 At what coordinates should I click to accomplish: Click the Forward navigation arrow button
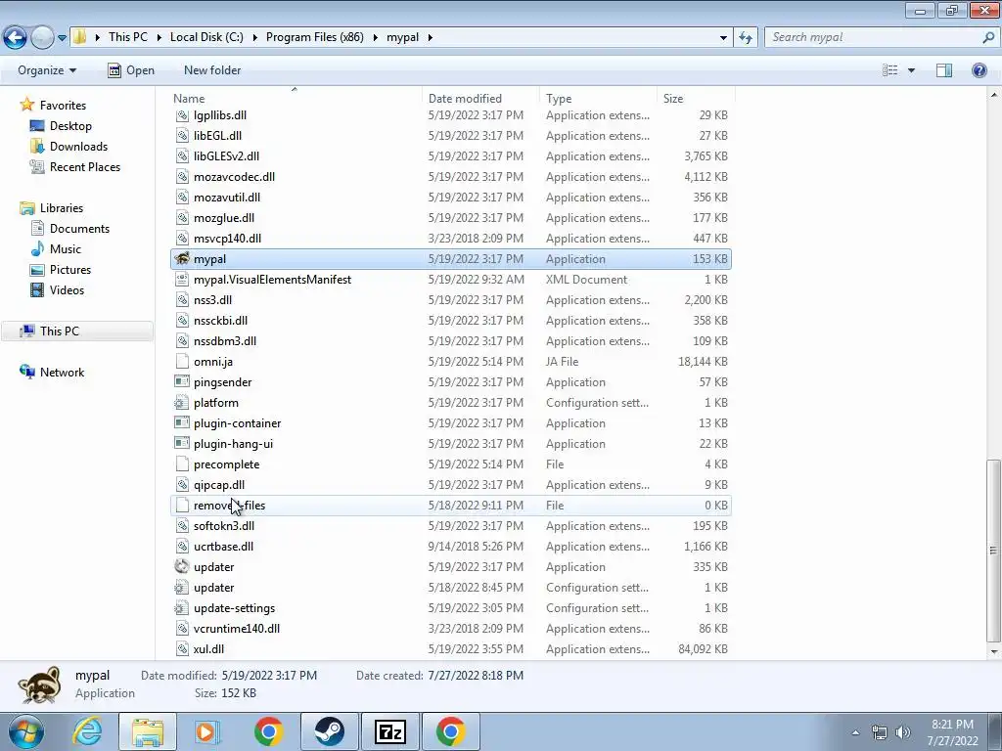tap(42, 38)
